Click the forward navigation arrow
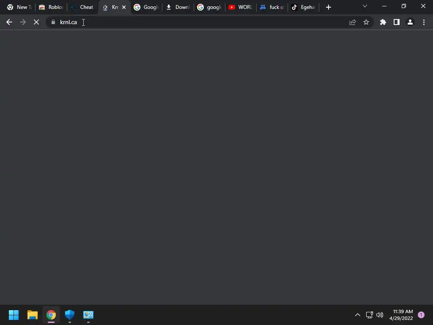The width and height of the screenshot is (433, 325). click(23, 22)
